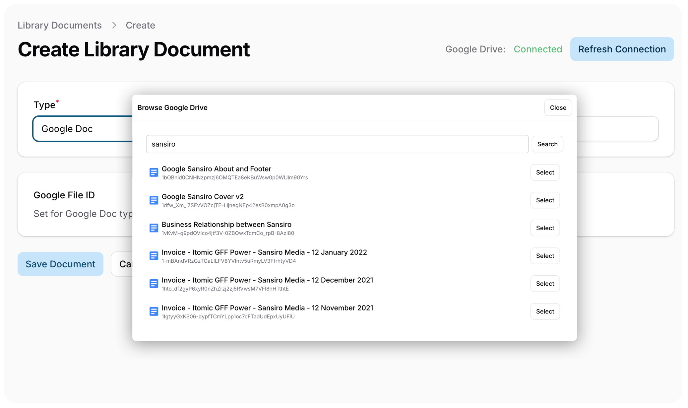Click Refresh Connection button
This screenshot has width=688, height=408.
coord(622,49)
